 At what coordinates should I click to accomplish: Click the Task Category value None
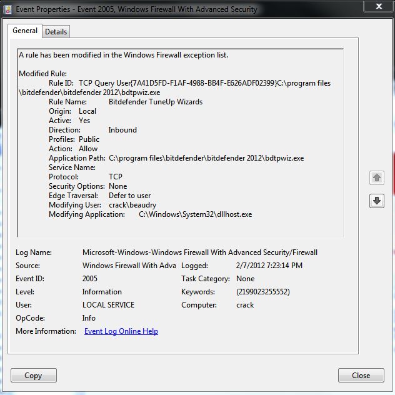tap(245, 279)
